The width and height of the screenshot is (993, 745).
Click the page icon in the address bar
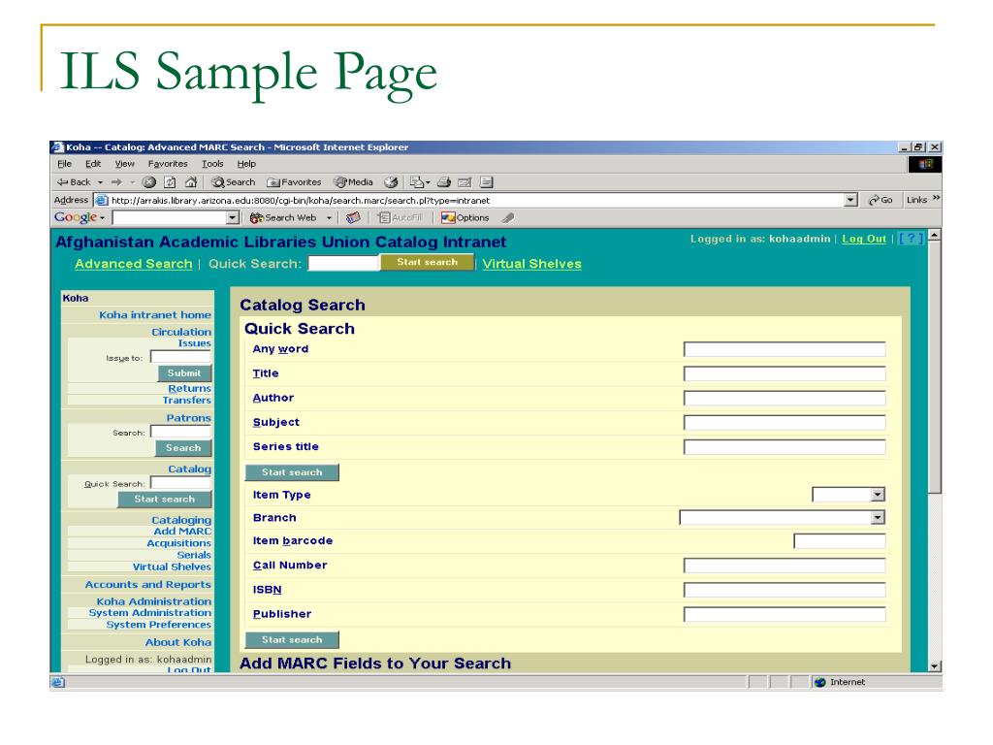click(x=101, y=200)
